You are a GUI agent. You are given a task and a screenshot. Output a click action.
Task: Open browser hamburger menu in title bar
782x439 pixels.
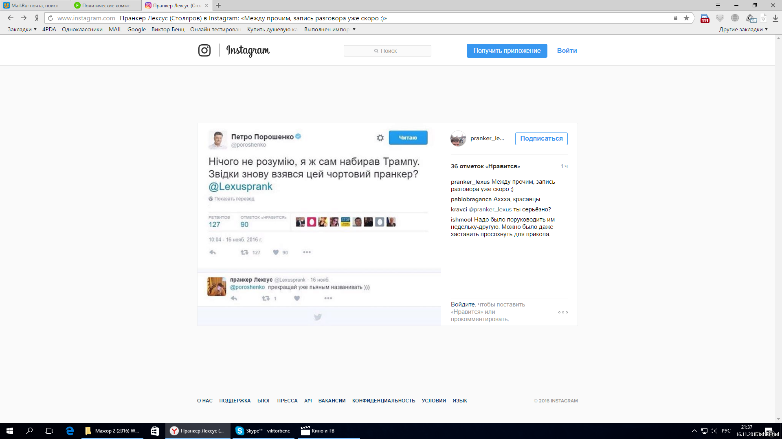point(718,5)
